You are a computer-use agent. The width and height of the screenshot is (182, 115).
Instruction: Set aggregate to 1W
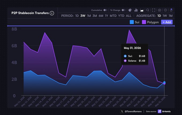click(165, 16)
